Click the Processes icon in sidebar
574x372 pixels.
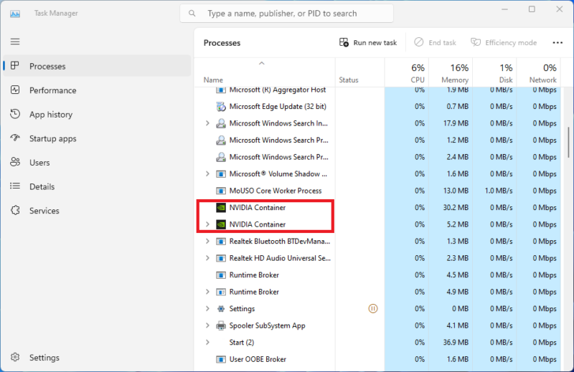tap(15, 66)
